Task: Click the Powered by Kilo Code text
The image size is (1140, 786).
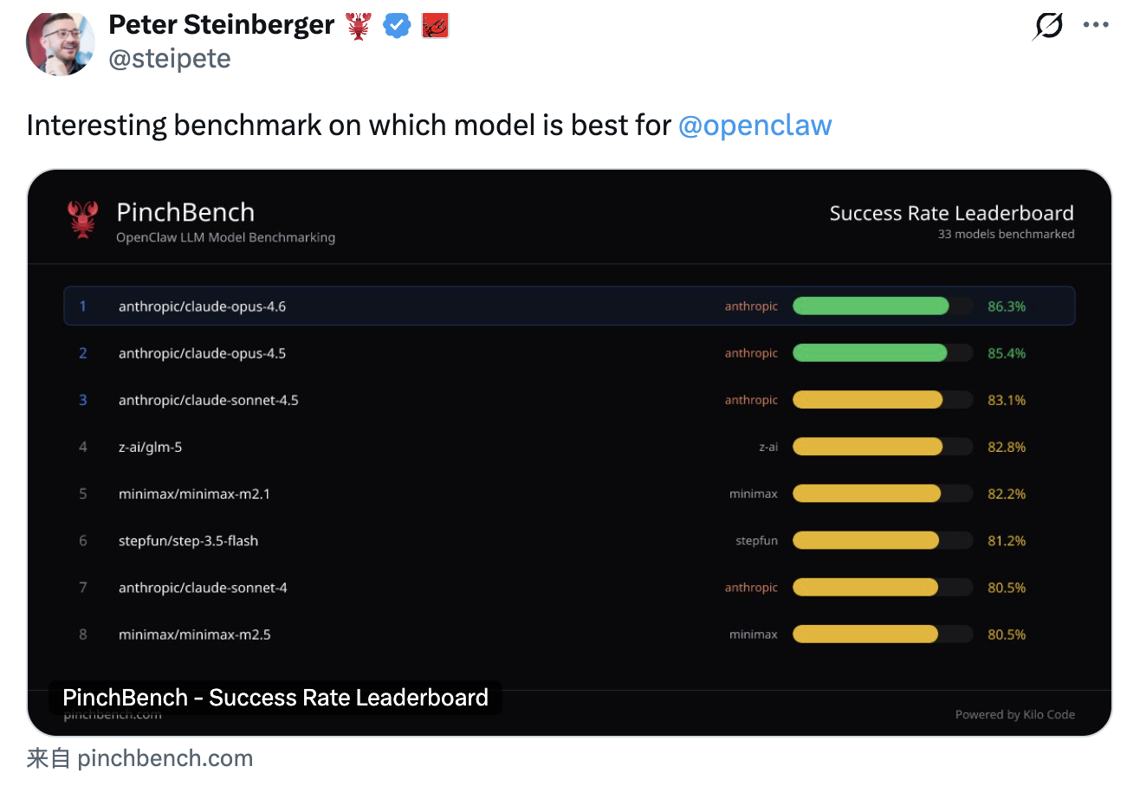Action: [x=1014, y=715]
